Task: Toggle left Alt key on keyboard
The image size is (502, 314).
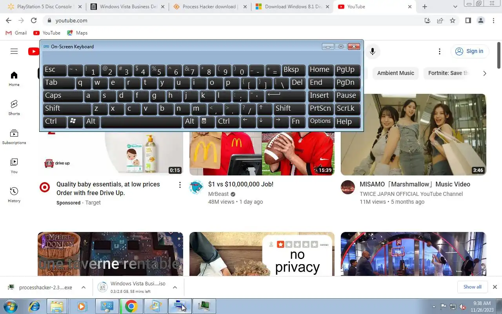Action: [92, 122]
